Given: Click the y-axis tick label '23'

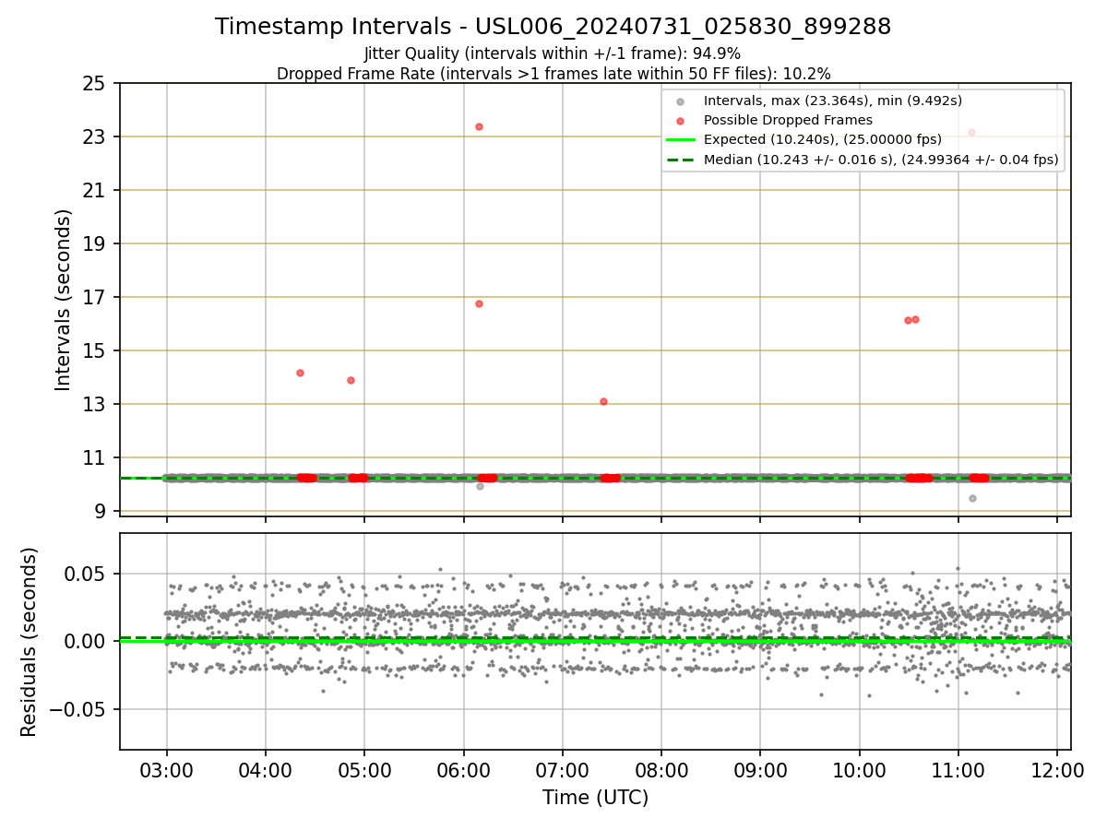Looking at the screenshot, I should point(94,137).
